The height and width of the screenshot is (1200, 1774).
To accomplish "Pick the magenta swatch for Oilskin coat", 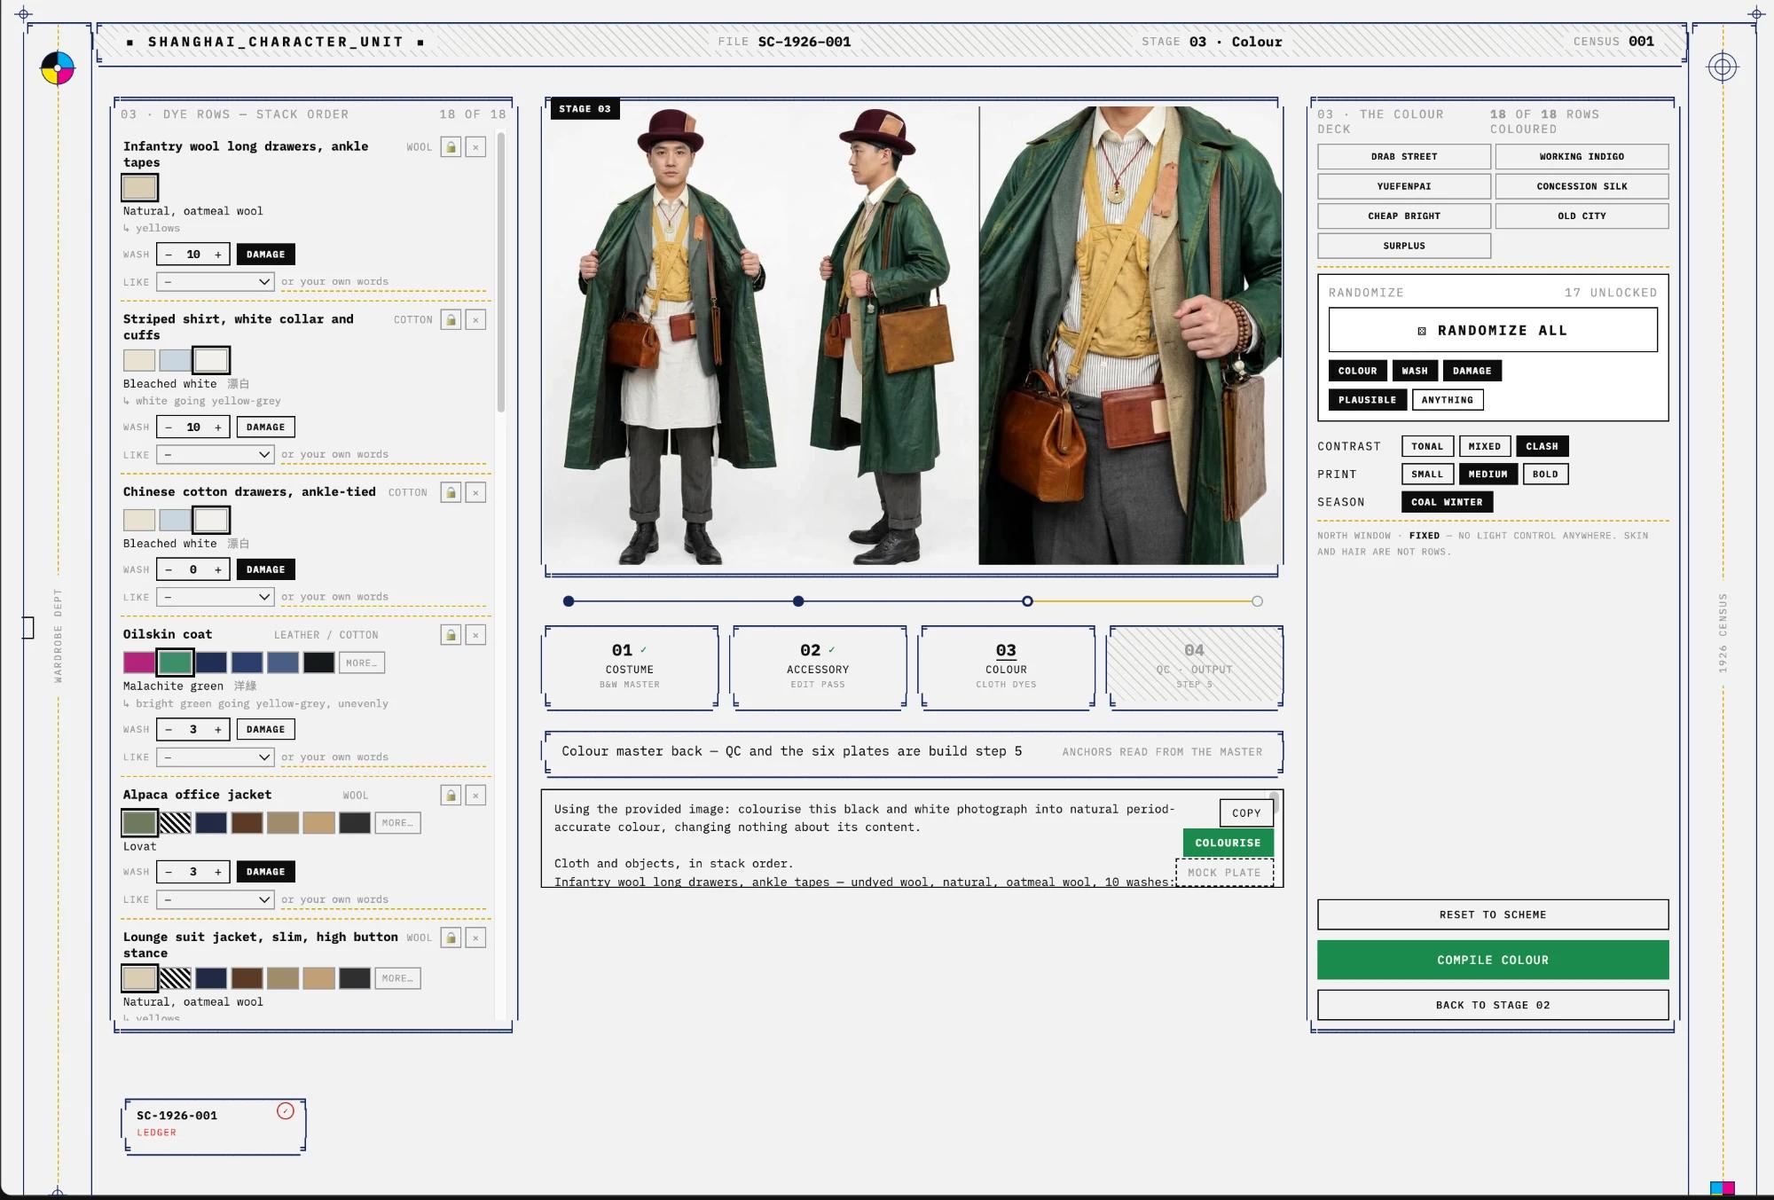I will [x=139, y=663].
